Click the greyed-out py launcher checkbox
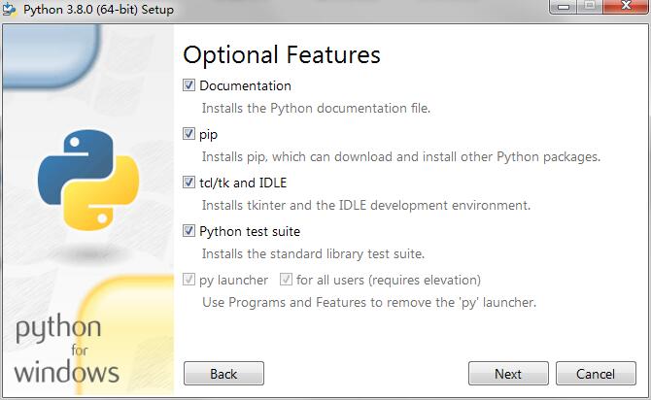 [x=189, y=280]
